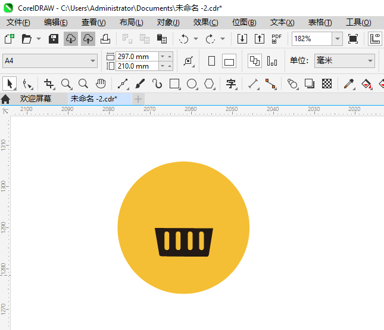Select the Freehand line tool
The height and width of the screenshot is (330, 384).
click(x=123, y=84)
